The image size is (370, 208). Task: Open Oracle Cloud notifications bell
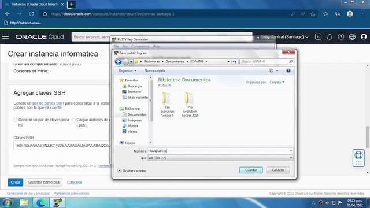pos(330,37)
